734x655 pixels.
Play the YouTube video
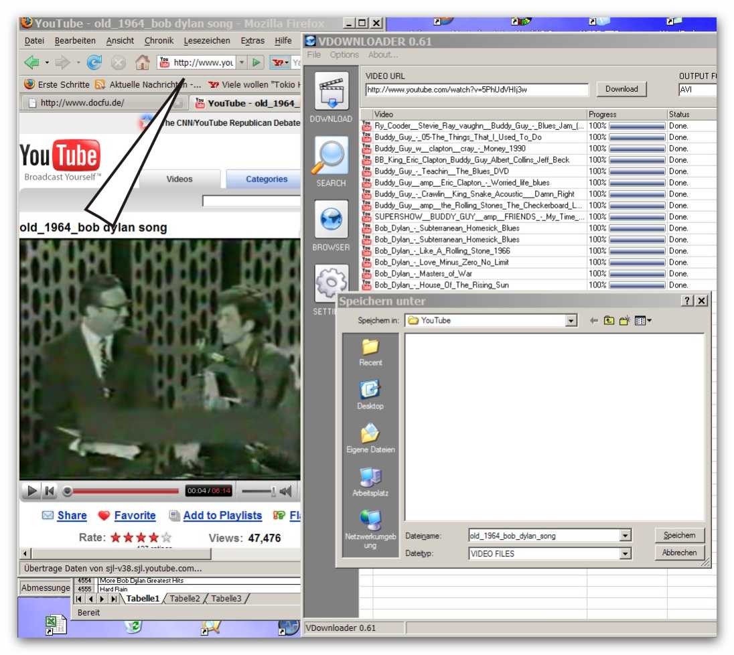(32, 491)
